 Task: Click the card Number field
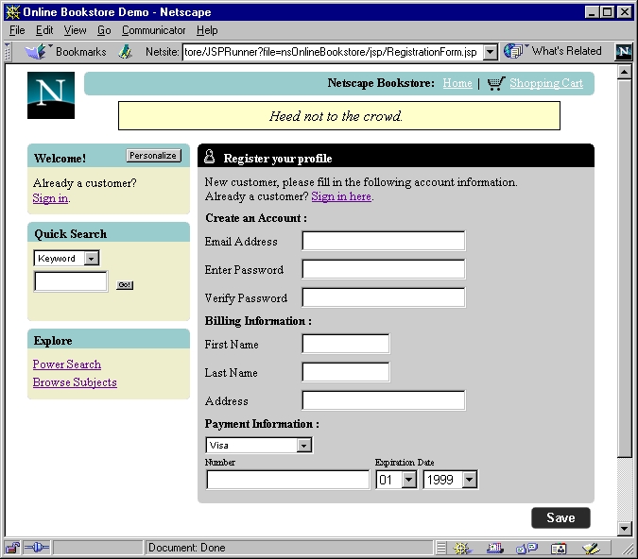[x=288, y=480]
